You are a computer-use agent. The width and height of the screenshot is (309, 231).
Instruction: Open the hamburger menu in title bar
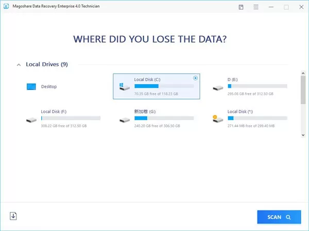256,7
